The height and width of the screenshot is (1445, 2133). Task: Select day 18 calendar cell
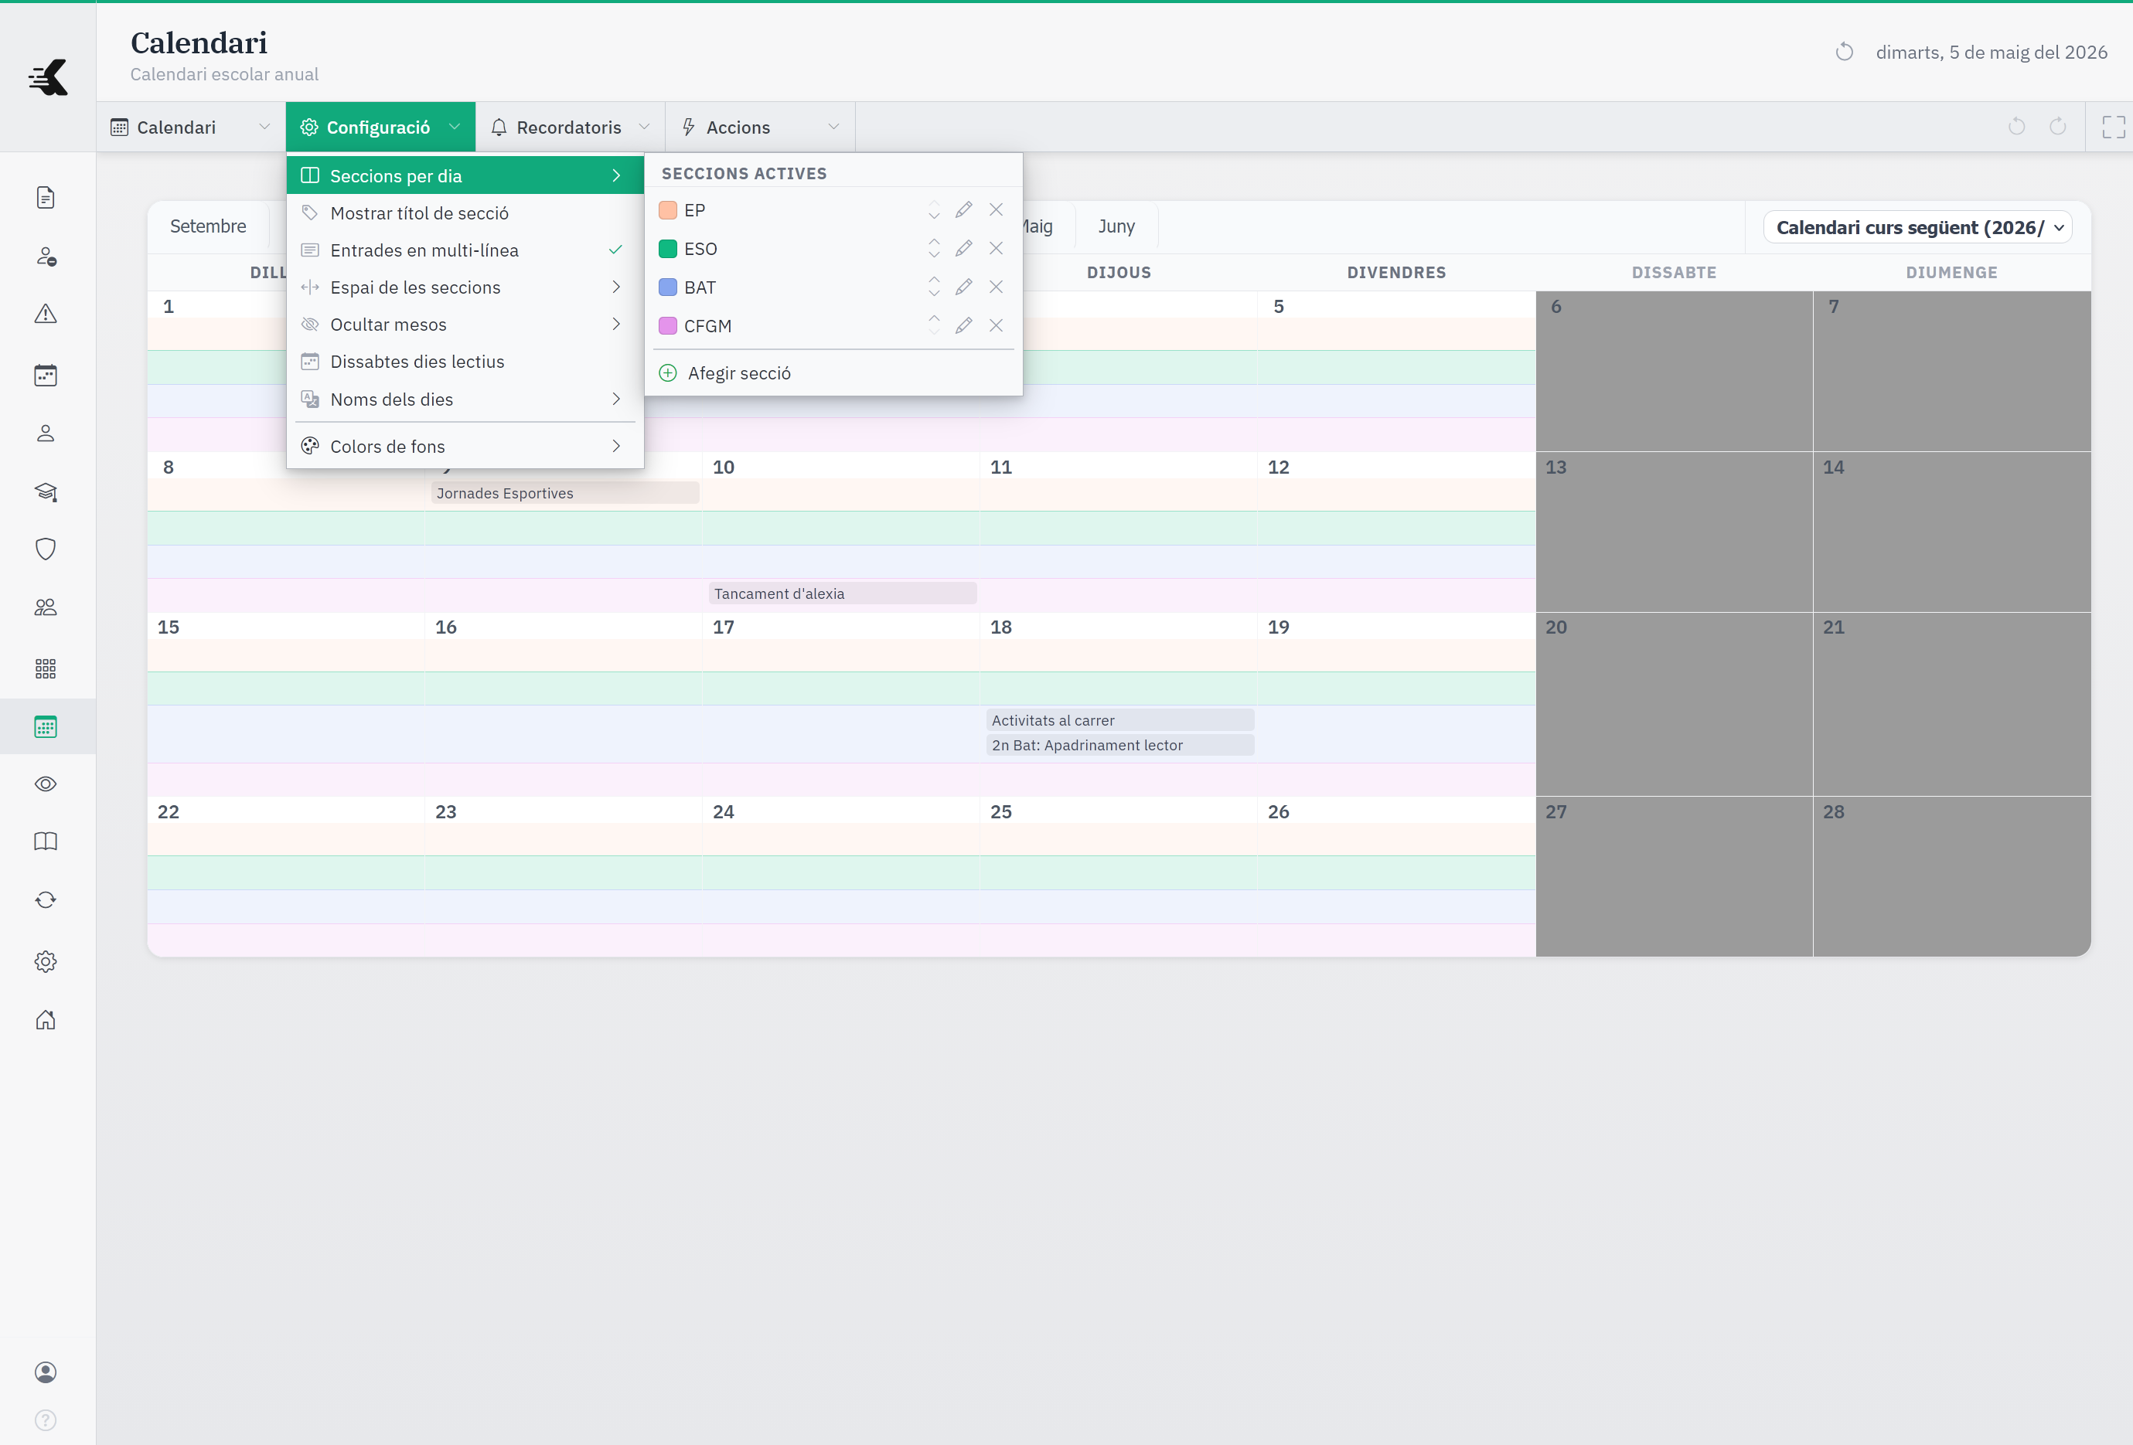[1118, 704]
